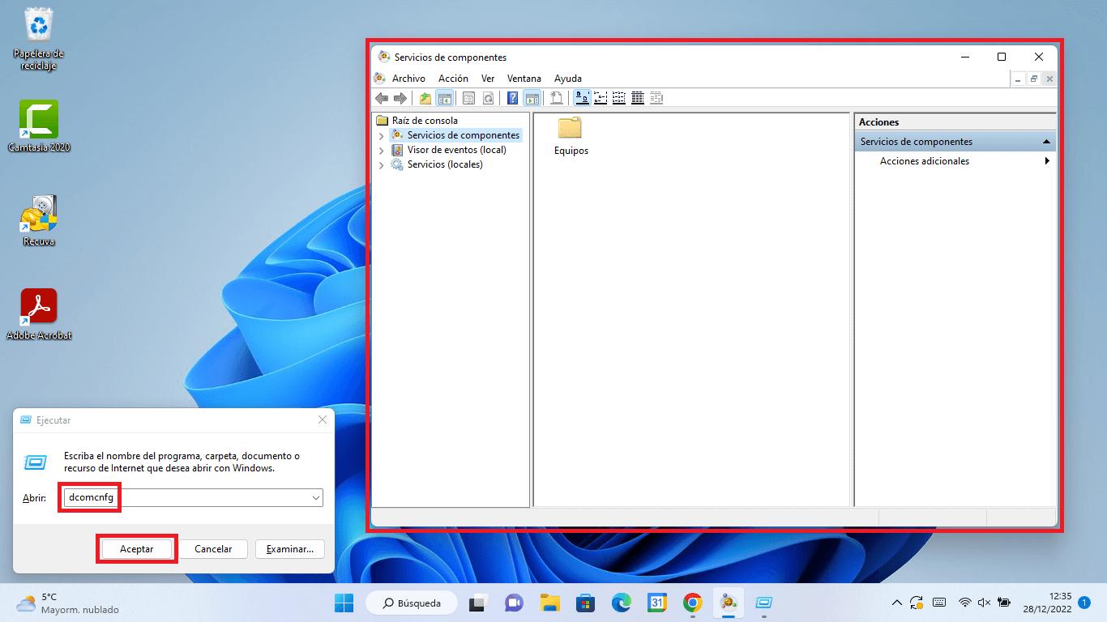Viewport: 1107px width, 622px height.
Task: Click the MMC icon left of Archivo menu
Action: click(x=379, y=79)
